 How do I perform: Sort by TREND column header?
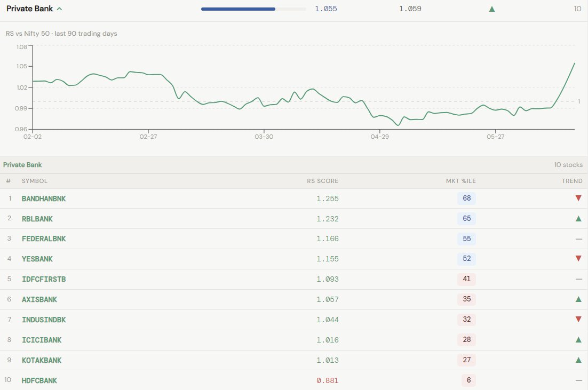[x=572, y=181]
